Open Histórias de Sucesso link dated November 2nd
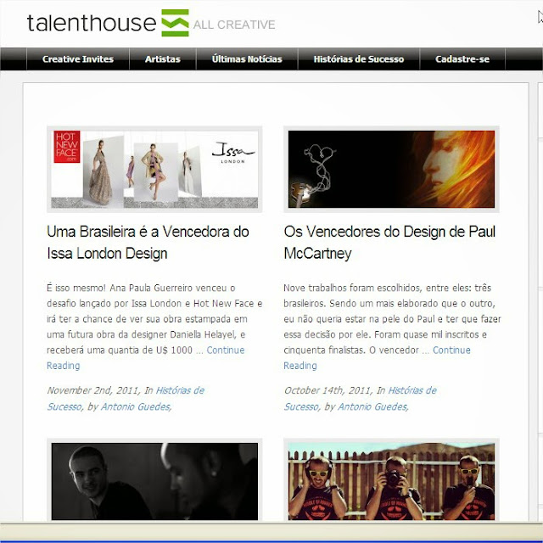The width and height of the screenshot is (543, 543). [x=126, y=398]
